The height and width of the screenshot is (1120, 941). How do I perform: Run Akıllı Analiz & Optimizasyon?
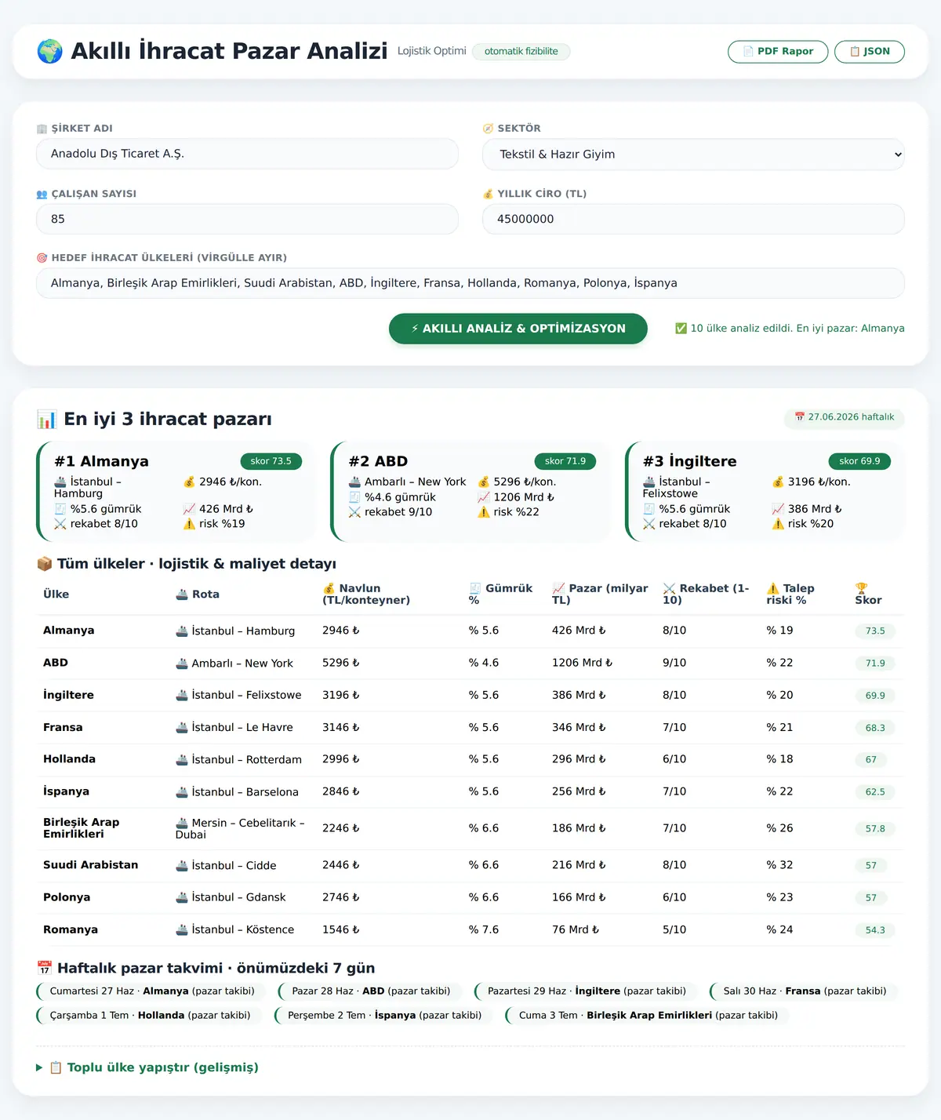[518, 329]
